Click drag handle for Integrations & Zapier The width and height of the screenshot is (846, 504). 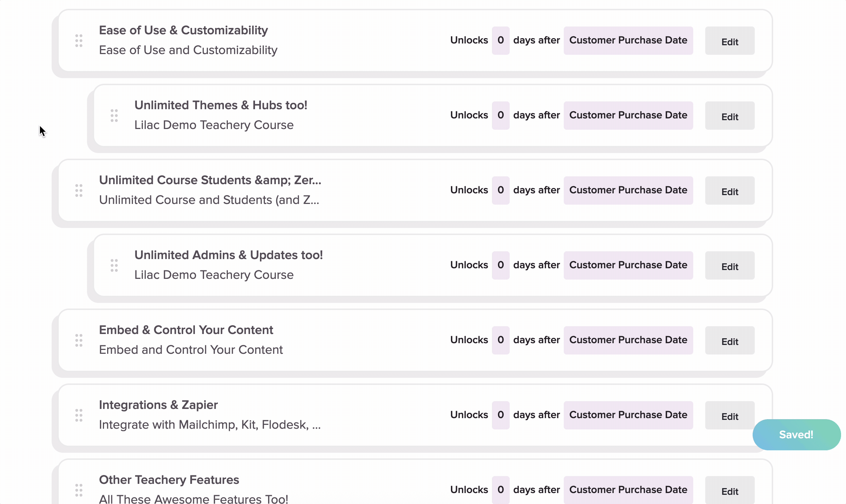point(79,415)
